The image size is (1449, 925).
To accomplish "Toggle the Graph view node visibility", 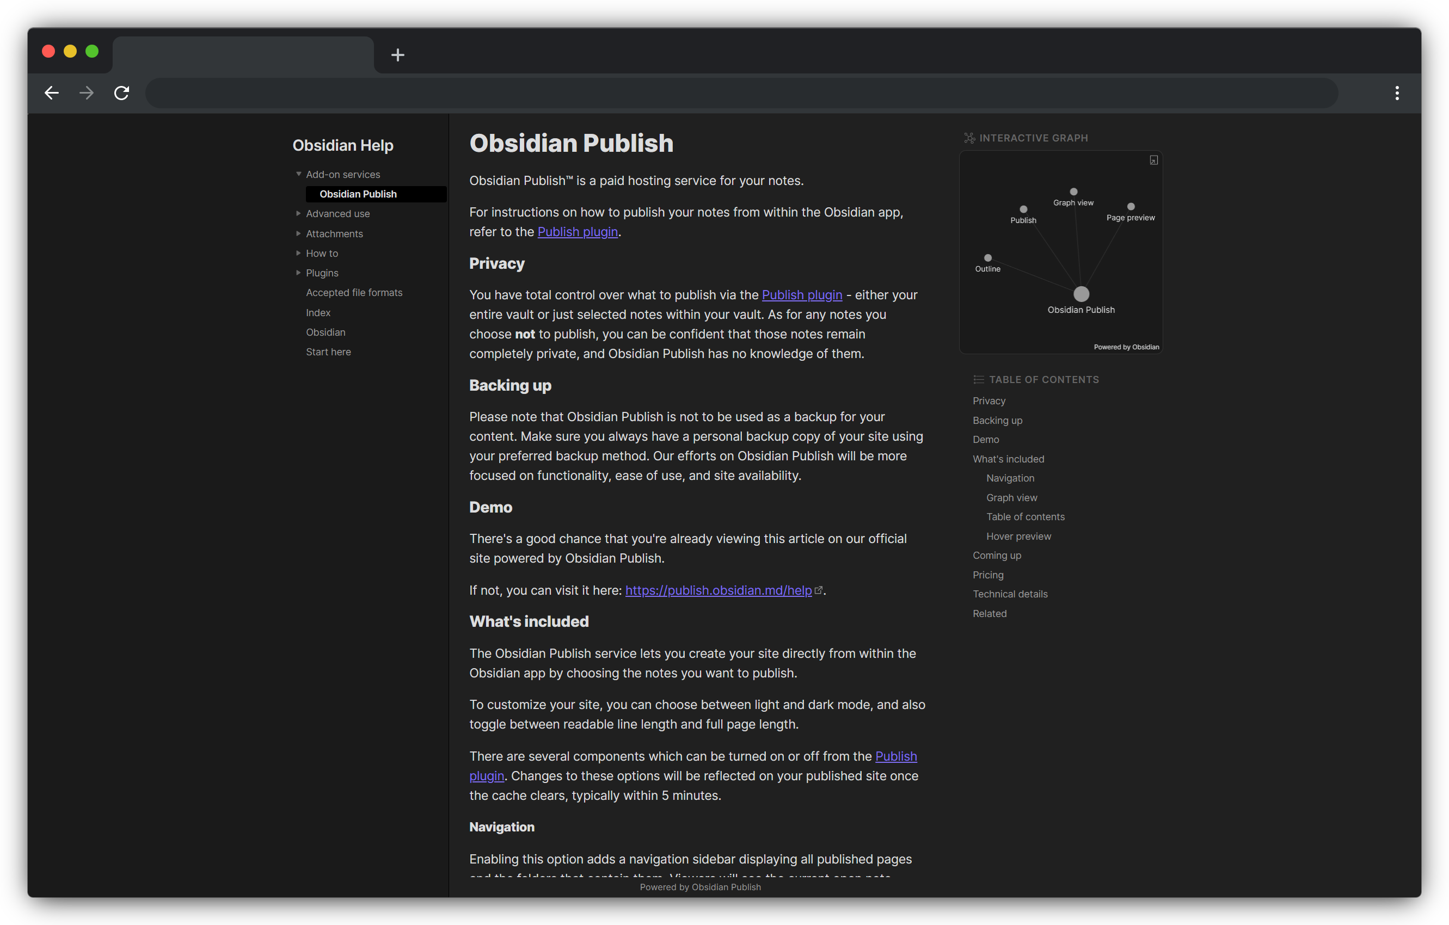I will coord(1073,191).
